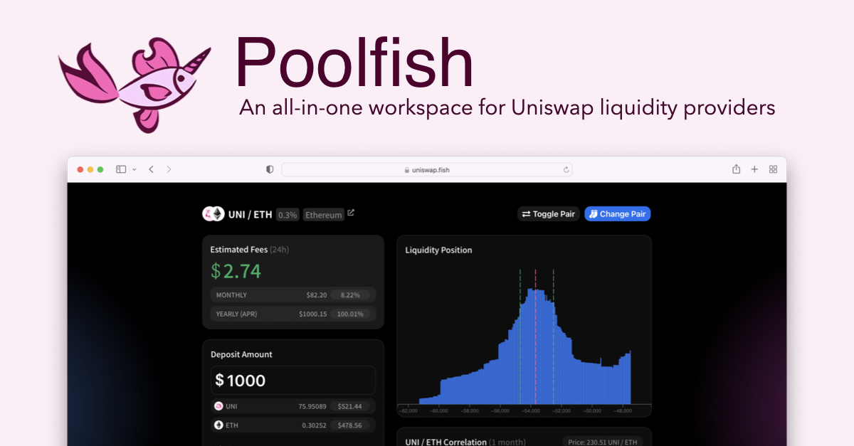Click the share icon in the browser toolbar

tap(736, 169)
